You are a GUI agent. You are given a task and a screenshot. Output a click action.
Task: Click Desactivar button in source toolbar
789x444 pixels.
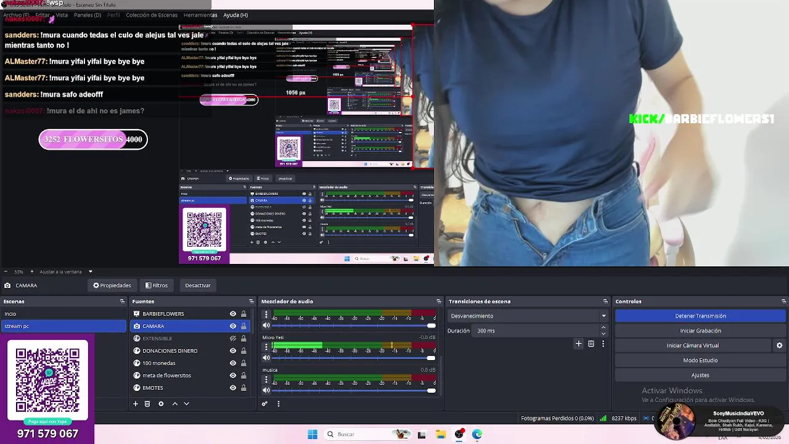198,286
